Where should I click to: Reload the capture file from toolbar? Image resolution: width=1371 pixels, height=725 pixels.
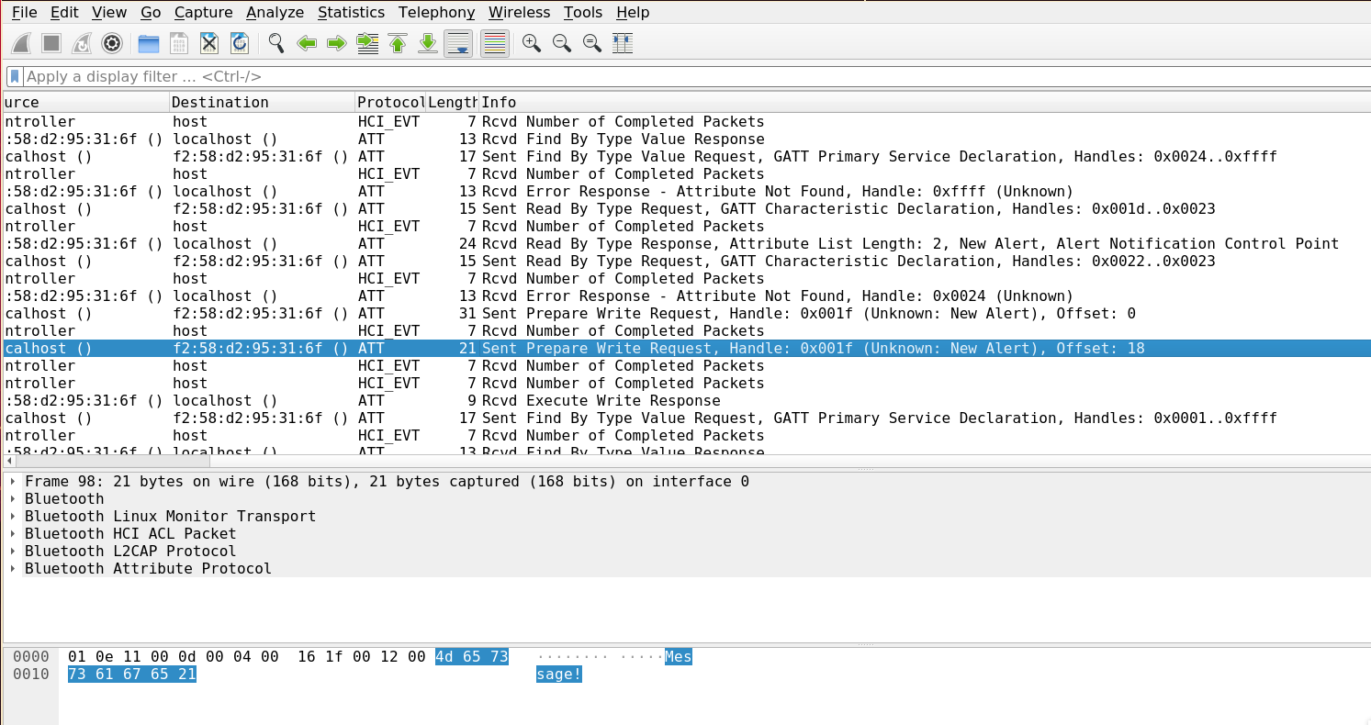[240, 43]
